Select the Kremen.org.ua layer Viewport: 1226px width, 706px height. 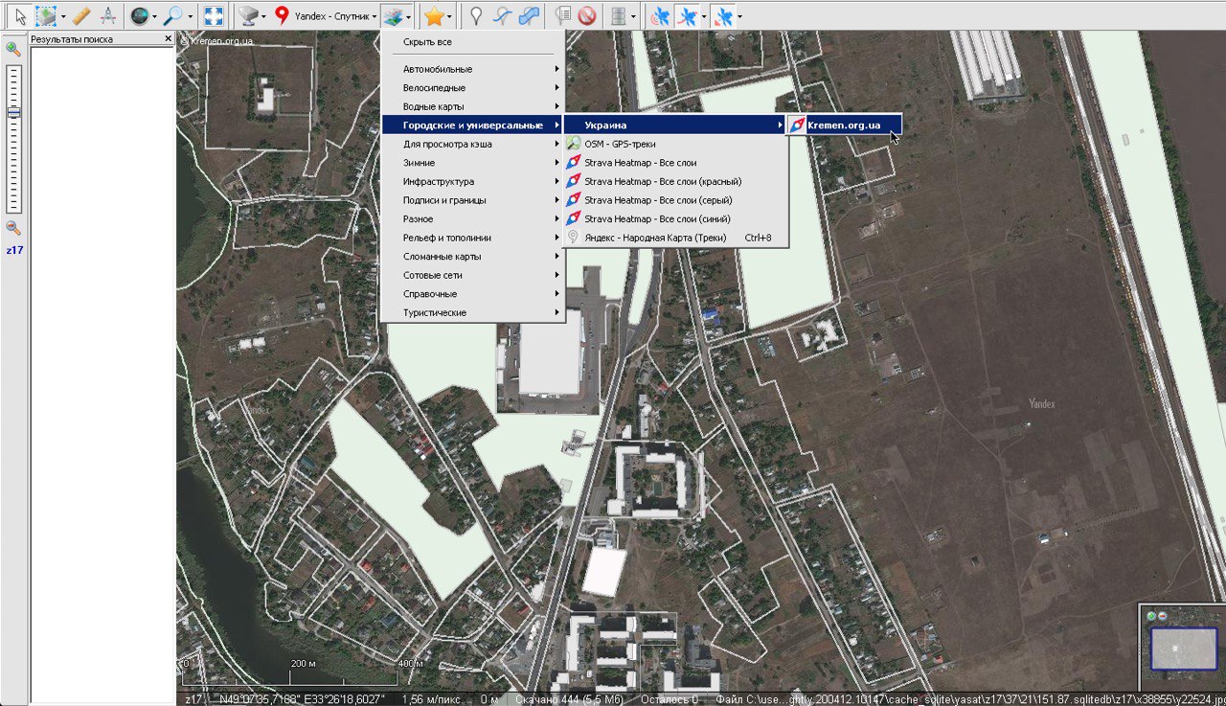pyautogui.click(x=844, y=125)
